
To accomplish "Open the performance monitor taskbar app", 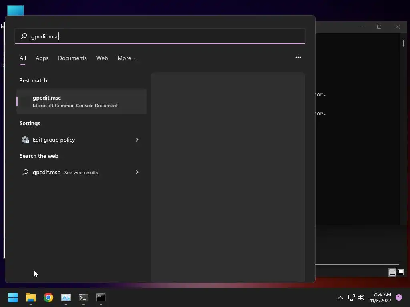I will (x=66, y=297).
